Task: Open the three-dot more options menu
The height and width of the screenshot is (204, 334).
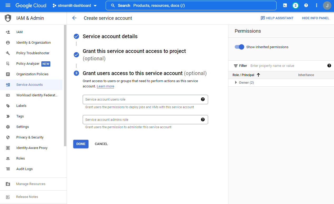Action: tap(317, 6)
